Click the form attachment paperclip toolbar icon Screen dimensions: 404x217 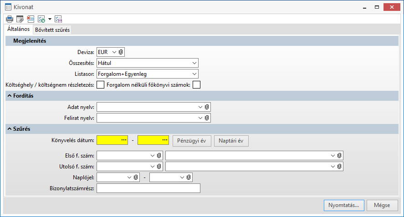click(x=20, y=19)
